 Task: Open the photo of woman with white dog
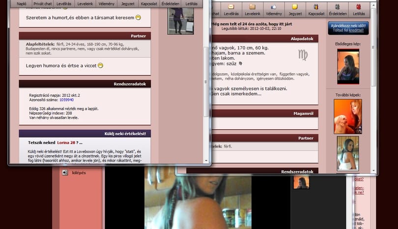(x=348, y=116)
